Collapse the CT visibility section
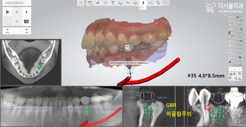This screenshot has width=246, height=127. point(233,65)
